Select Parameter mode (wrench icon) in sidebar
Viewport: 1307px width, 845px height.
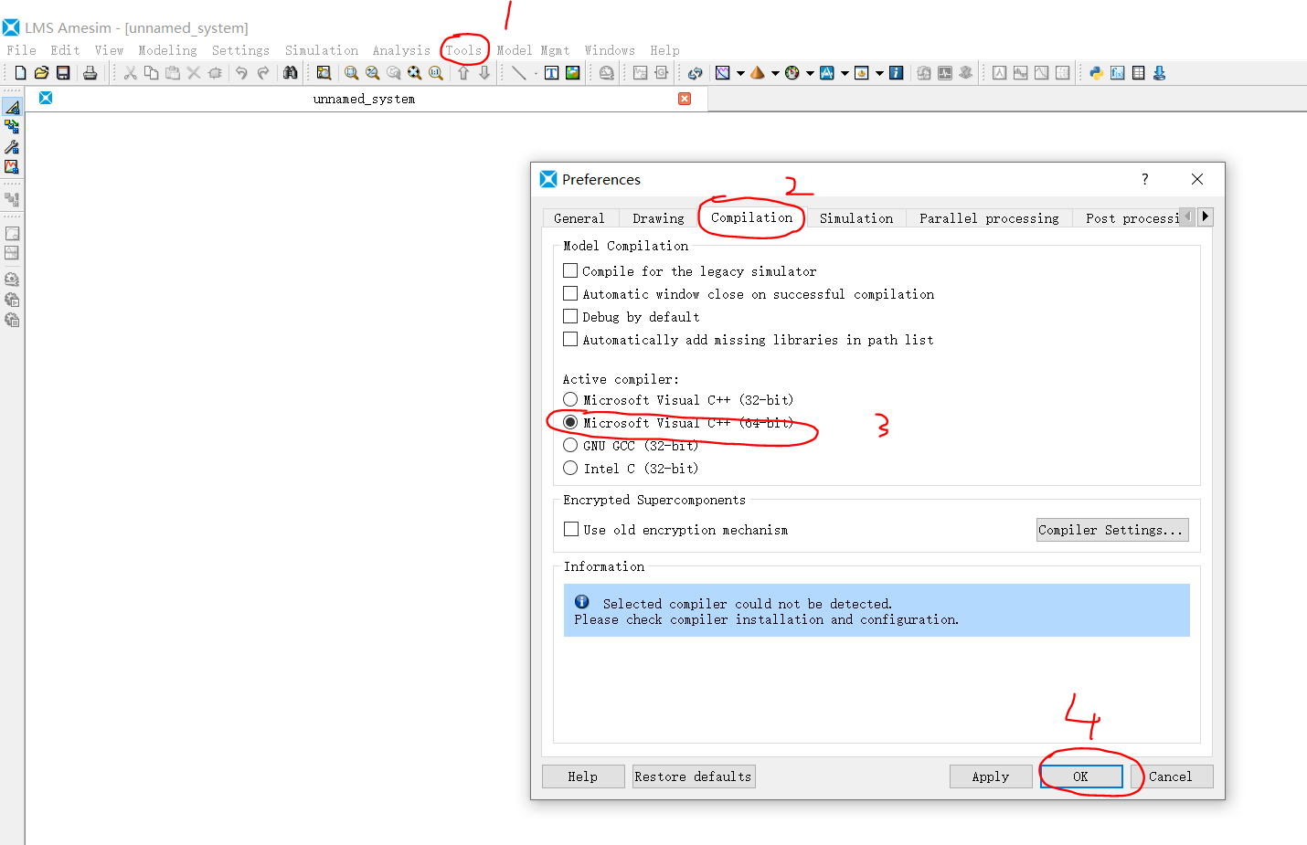tap(12, 147)
